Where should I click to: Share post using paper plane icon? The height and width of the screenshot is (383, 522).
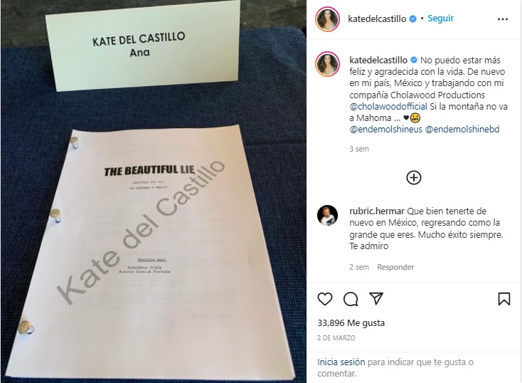click(x=376, y=299)
